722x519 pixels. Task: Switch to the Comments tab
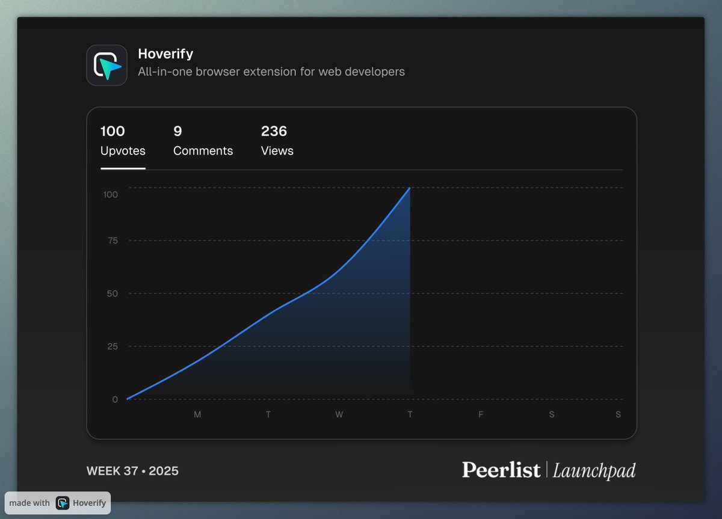pos(203,141)
